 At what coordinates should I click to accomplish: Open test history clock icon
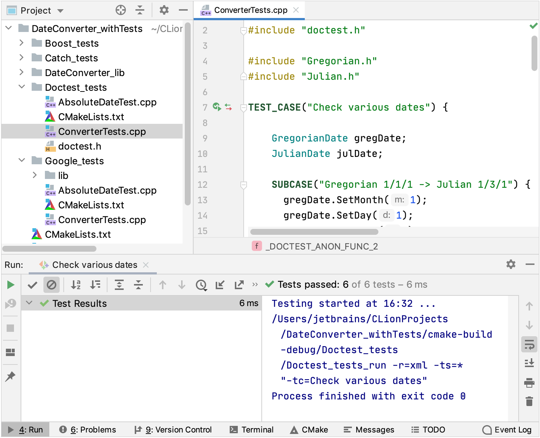(x=201, y=285)
